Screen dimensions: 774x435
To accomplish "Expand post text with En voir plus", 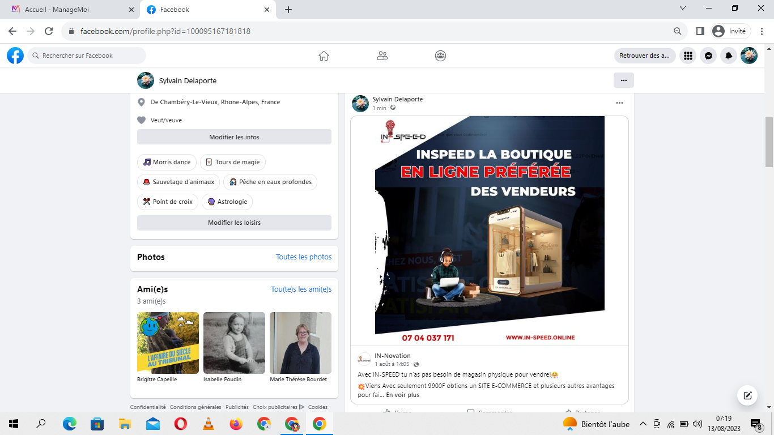I will coord(402,395).
